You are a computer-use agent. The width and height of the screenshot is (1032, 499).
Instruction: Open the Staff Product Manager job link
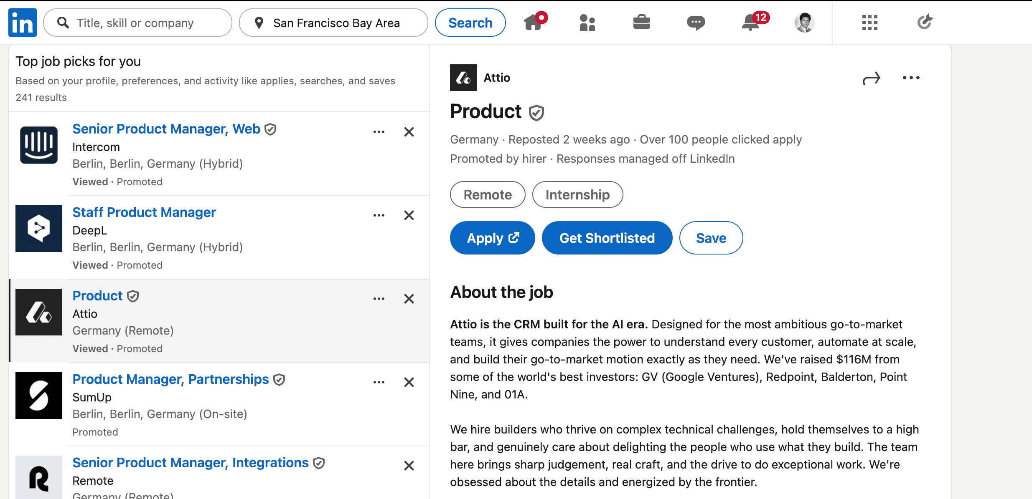(144, 212)
